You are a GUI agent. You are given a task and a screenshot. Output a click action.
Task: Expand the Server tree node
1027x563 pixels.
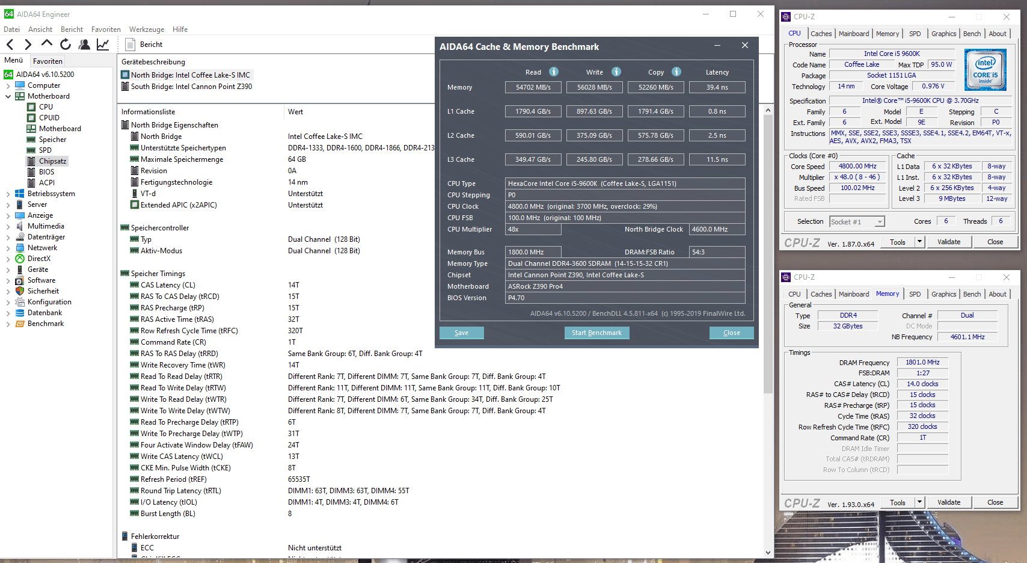[8, 205]
